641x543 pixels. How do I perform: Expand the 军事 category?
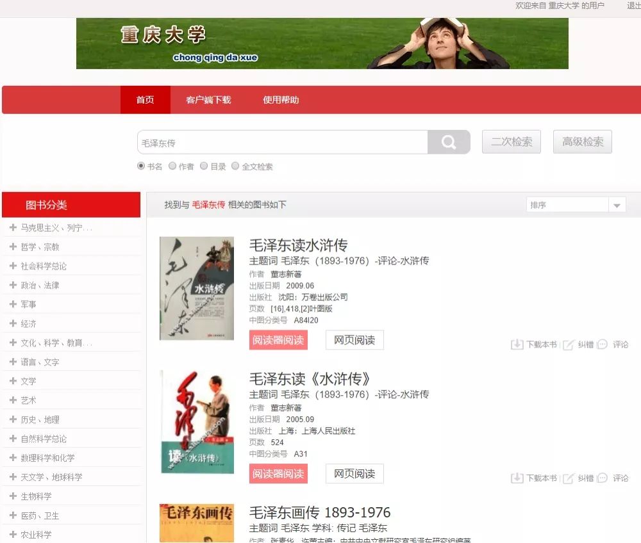pyautogui.click(x=13, y=304)
